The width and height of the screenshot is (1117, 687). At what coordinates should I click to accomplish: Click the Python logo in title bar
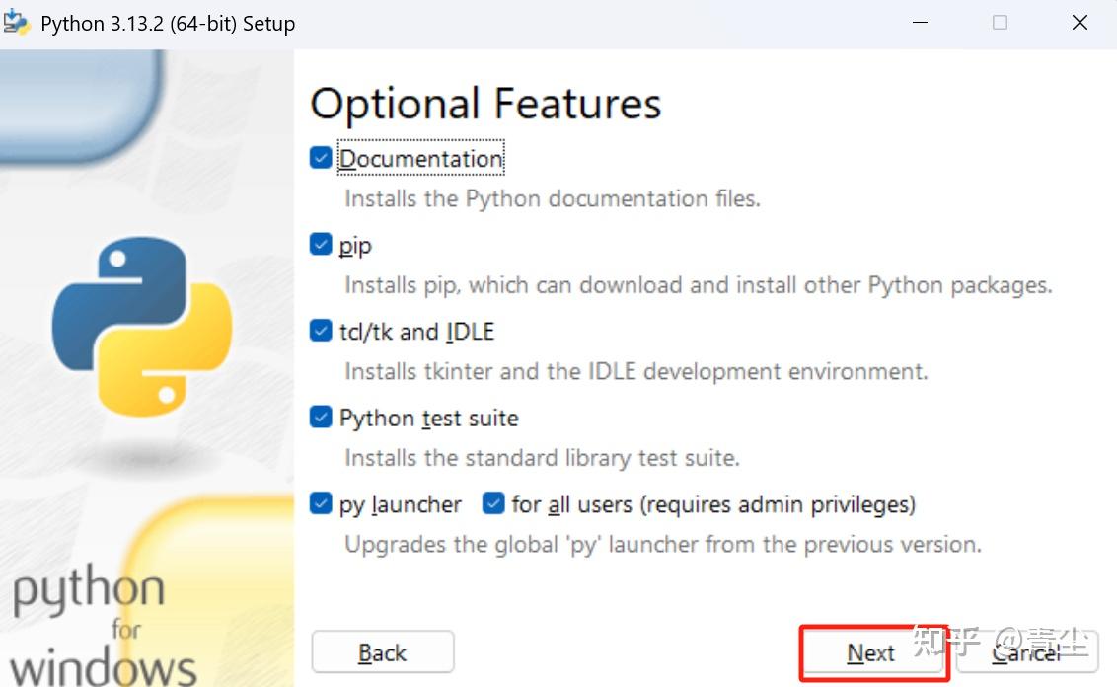[x=16, y=22]
